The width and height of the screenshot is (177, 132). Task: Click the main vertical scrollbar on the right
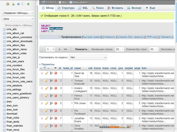pyautogui.click(x=176, y=34)
